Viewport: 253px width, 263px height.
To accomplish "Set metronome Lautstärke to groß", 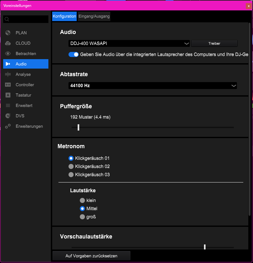I will point(82,217).
